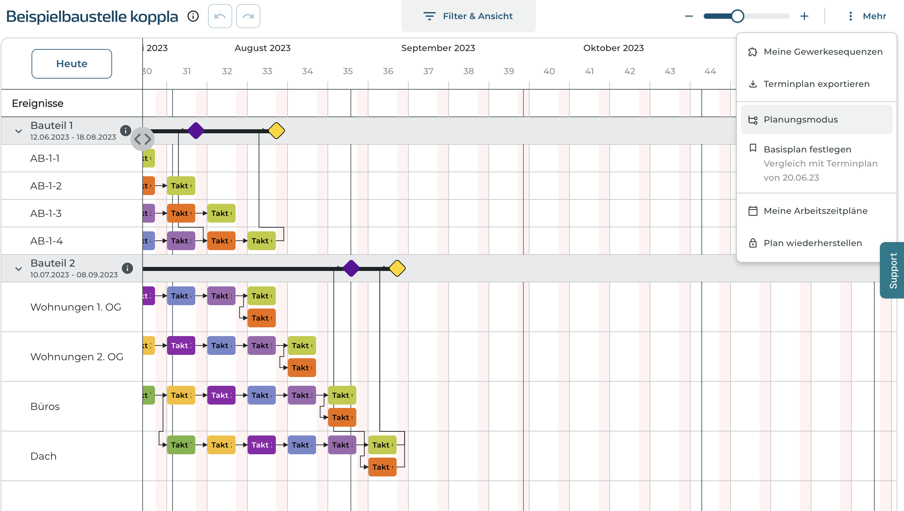Click the undo arrow button
The width and height of the screenshot is (904, 511).
(220, 16)
